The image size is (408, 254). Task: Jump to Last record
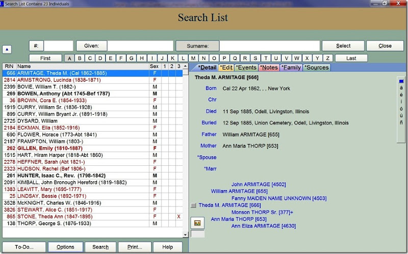pyautogui.click(x=351, y=58)
